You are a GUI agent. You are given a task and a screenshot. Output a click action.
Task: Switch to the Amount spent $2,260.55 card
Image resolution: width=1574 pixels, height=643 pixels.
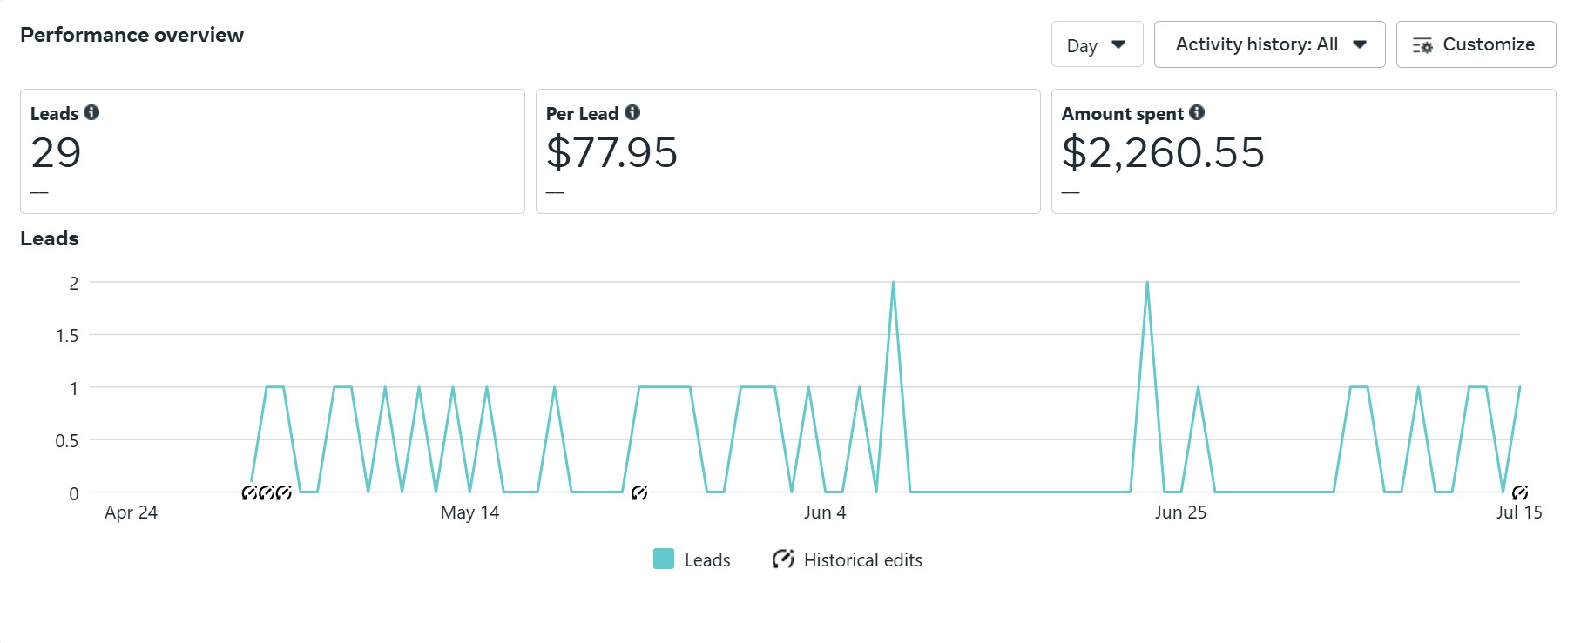pyautogui.click(x=1302, y=151)
